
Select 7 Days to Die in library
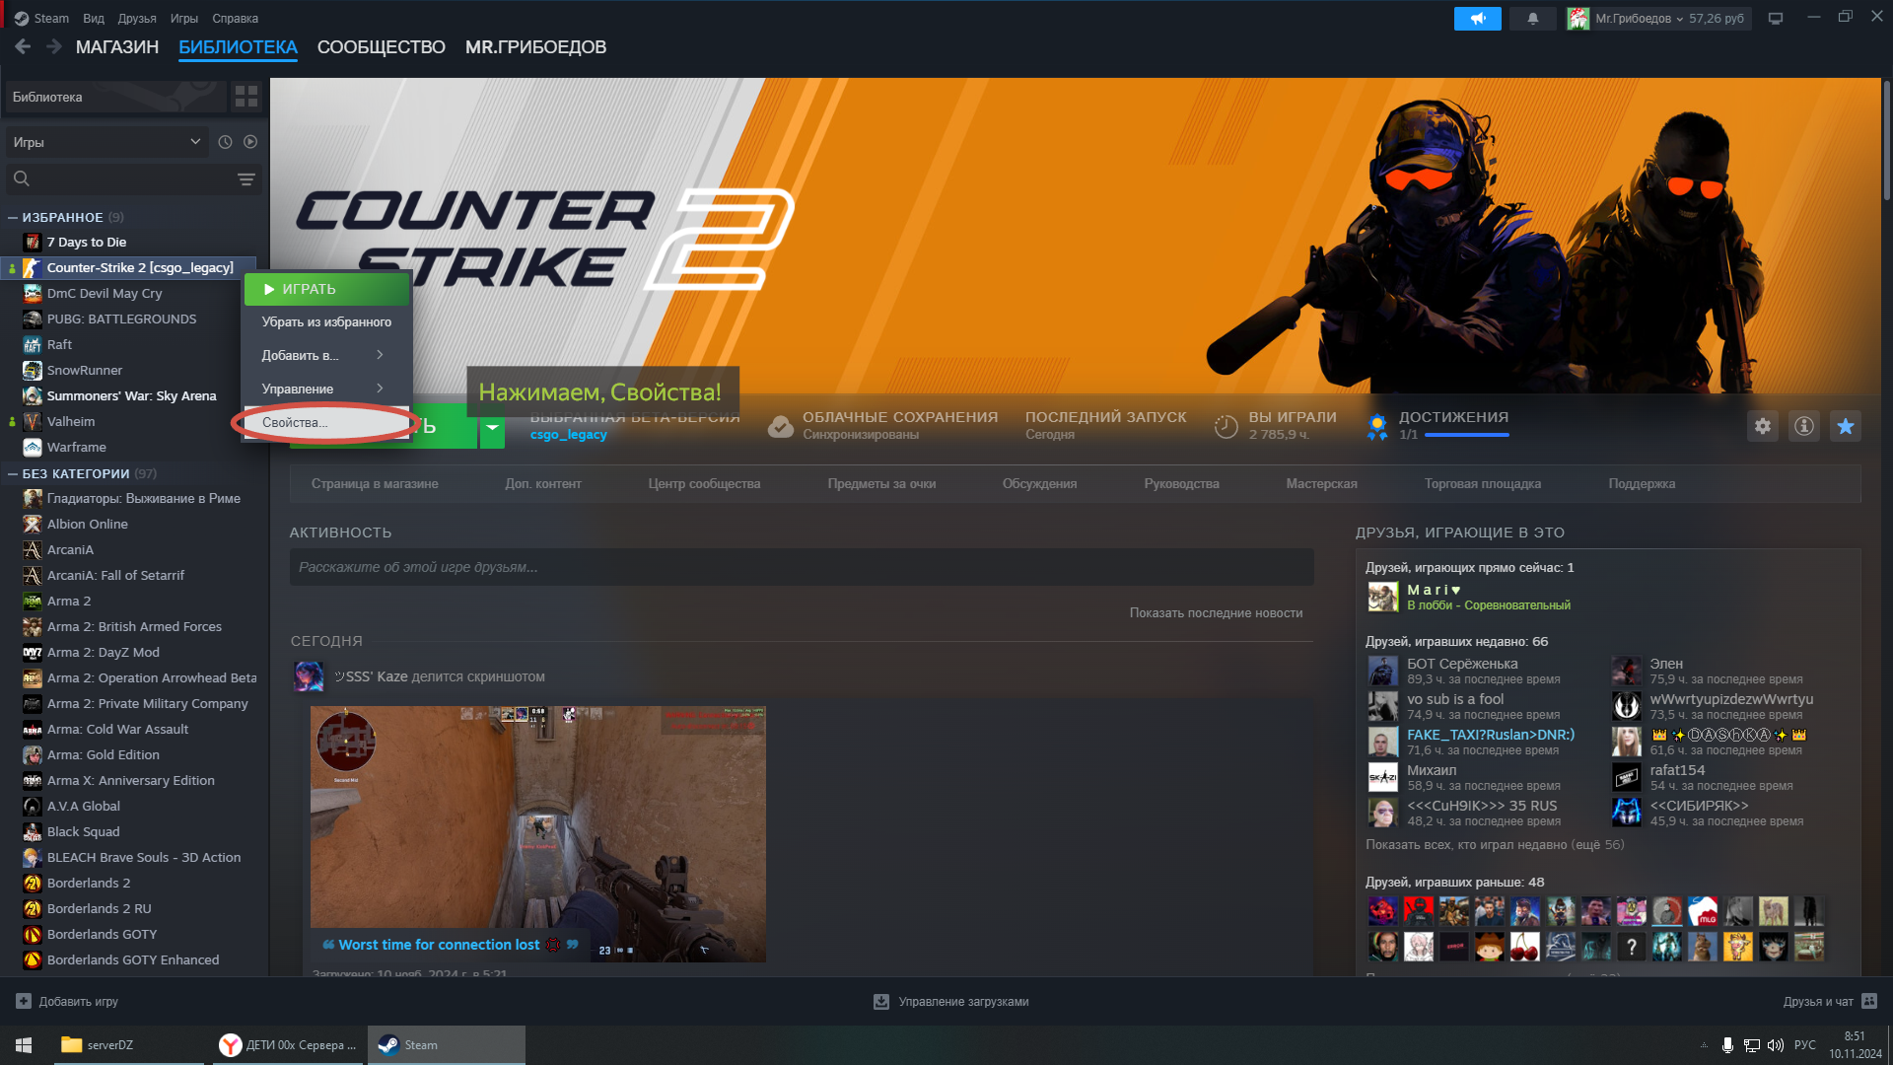click(x=128, y=243)
